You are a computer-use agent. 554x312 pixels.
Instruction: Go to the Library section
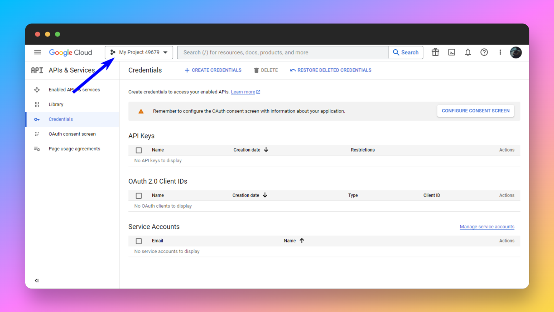tap(56, 104)
